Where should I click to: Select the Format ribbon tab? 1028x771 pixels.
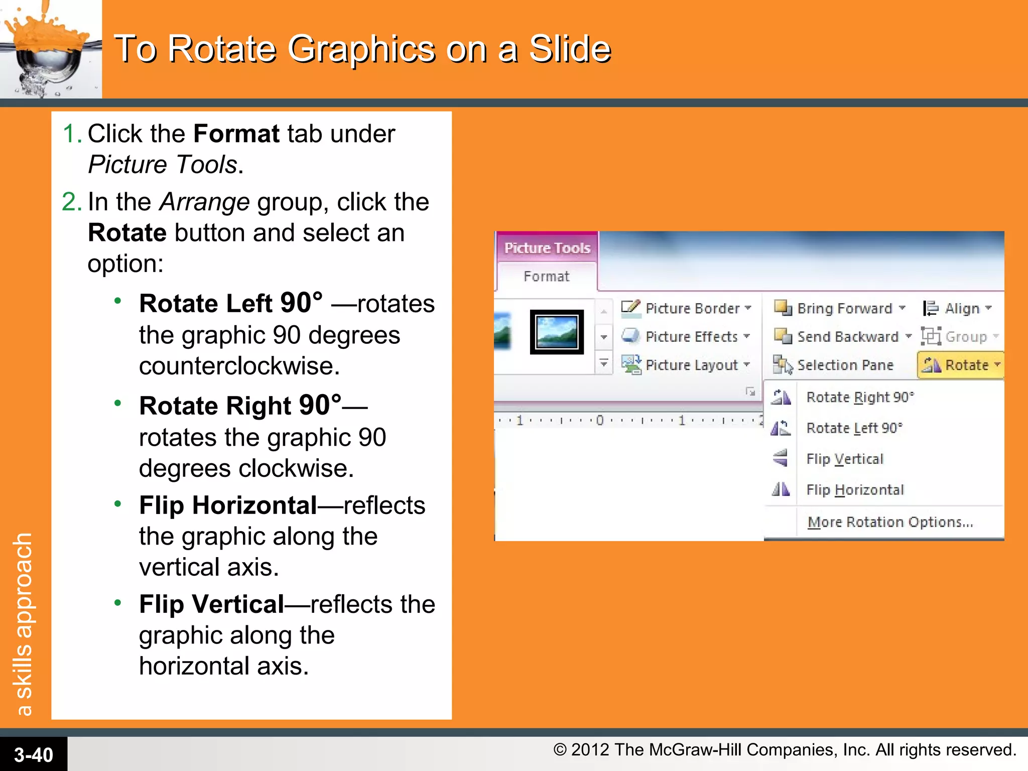click(x=546, y=277)
